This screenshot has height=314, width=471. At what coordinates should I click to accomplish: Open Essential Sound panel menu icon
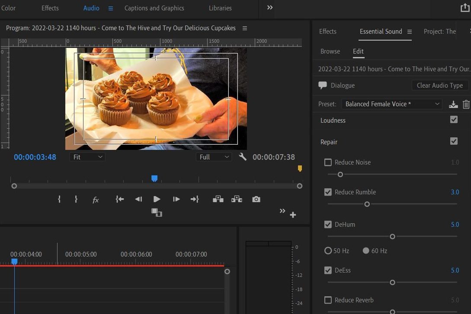(x=410, y=32)
